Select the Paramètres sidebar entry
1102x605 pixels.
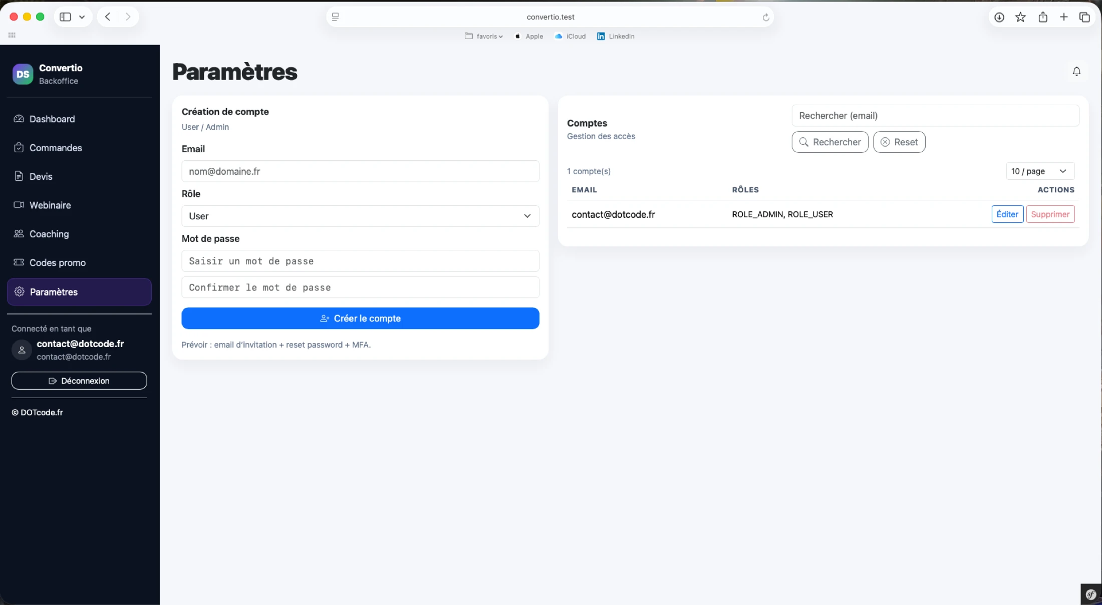coord(79,292)
